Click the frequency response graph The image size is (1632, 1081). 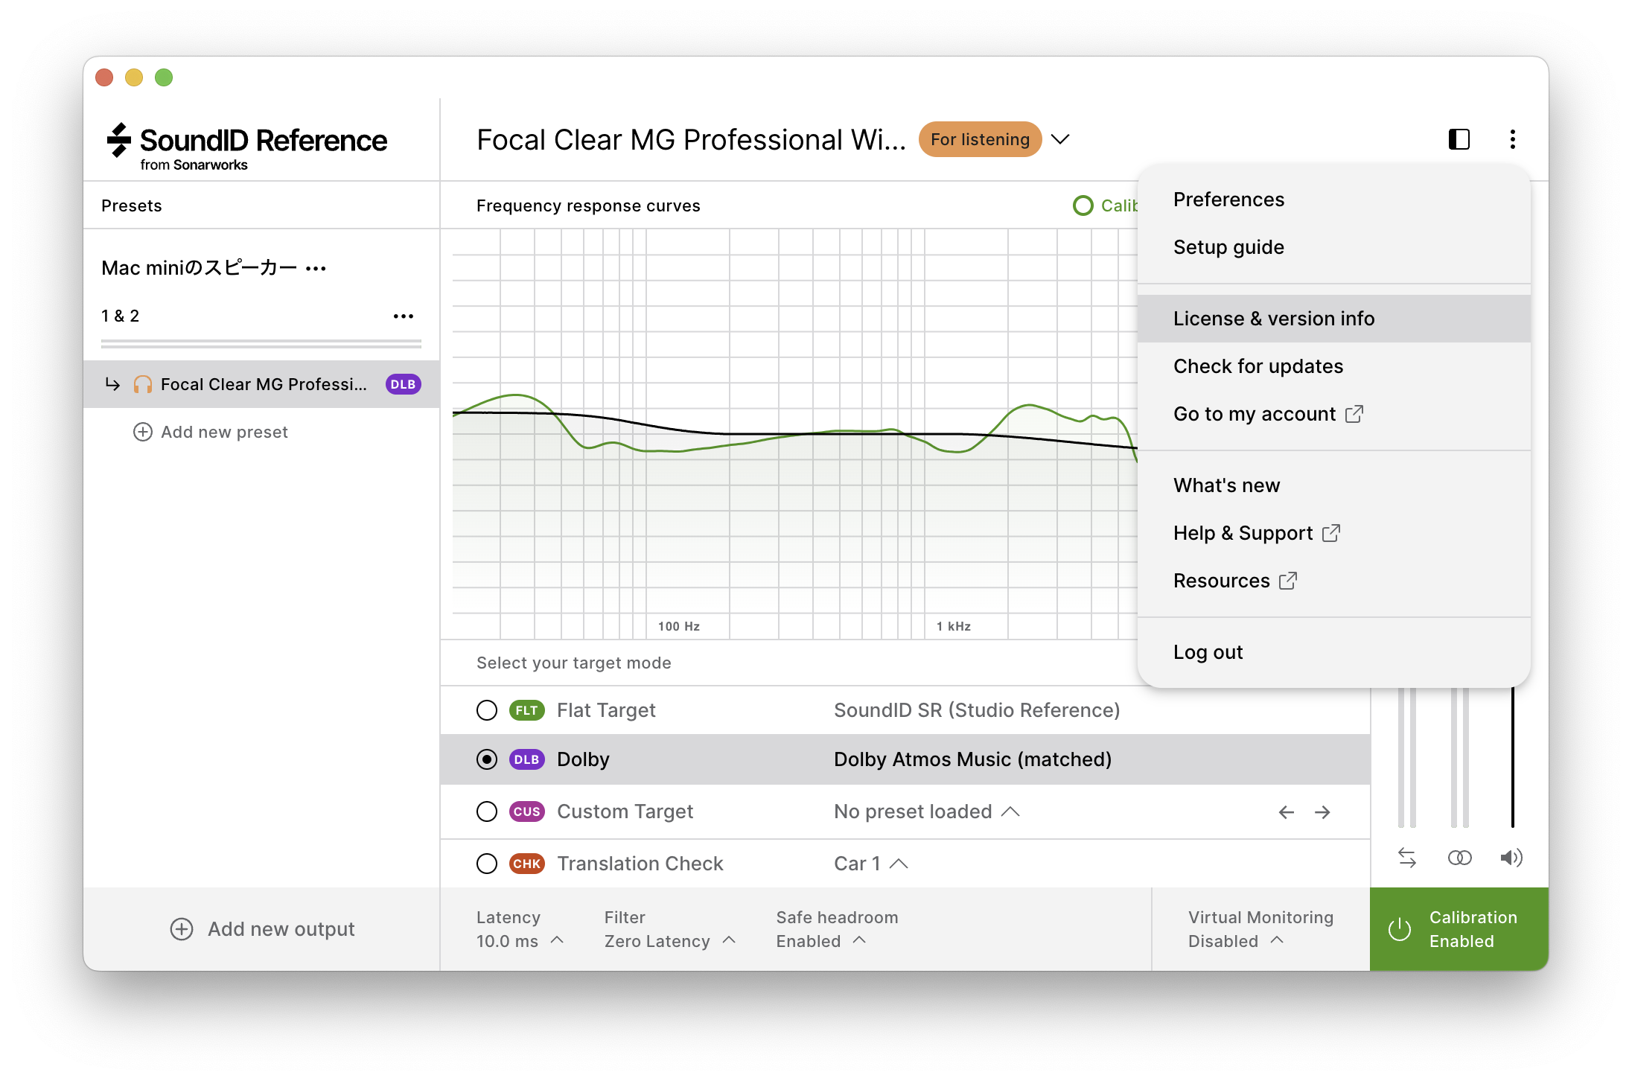pyautogui.click(x=795, y=433)
